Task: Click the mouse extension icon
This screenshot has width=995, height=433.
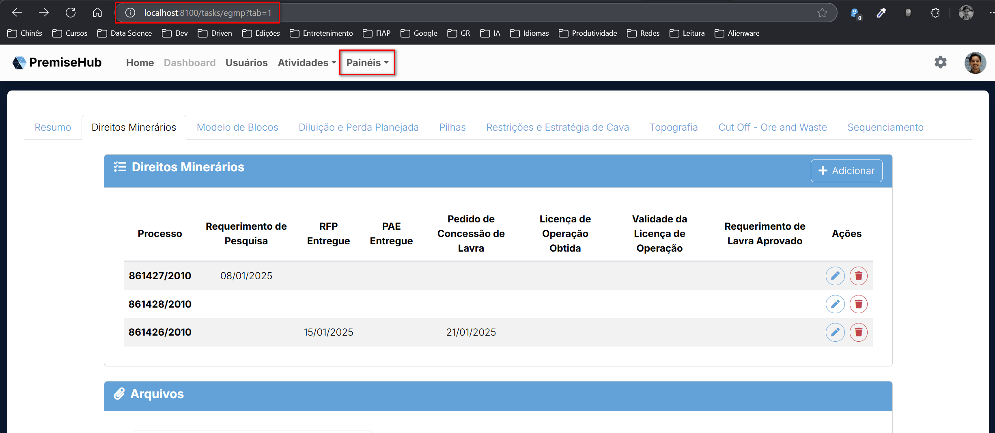Action: (x=908, y=13)
